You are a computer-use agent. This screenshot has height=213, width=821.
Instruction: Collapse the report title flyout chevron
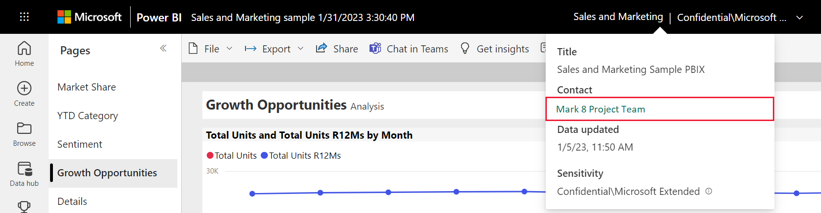tap(800, 18)
